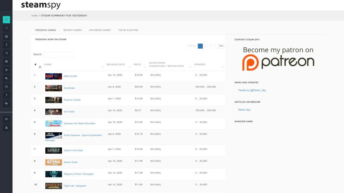Open the briefcase icon in the sidebar
The height and width of the screenshot is (193, 344).
[x=6, y=61]
